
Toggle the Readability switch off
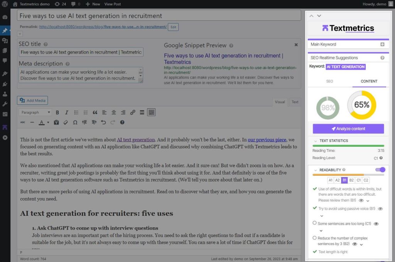[x=380, y=170]
